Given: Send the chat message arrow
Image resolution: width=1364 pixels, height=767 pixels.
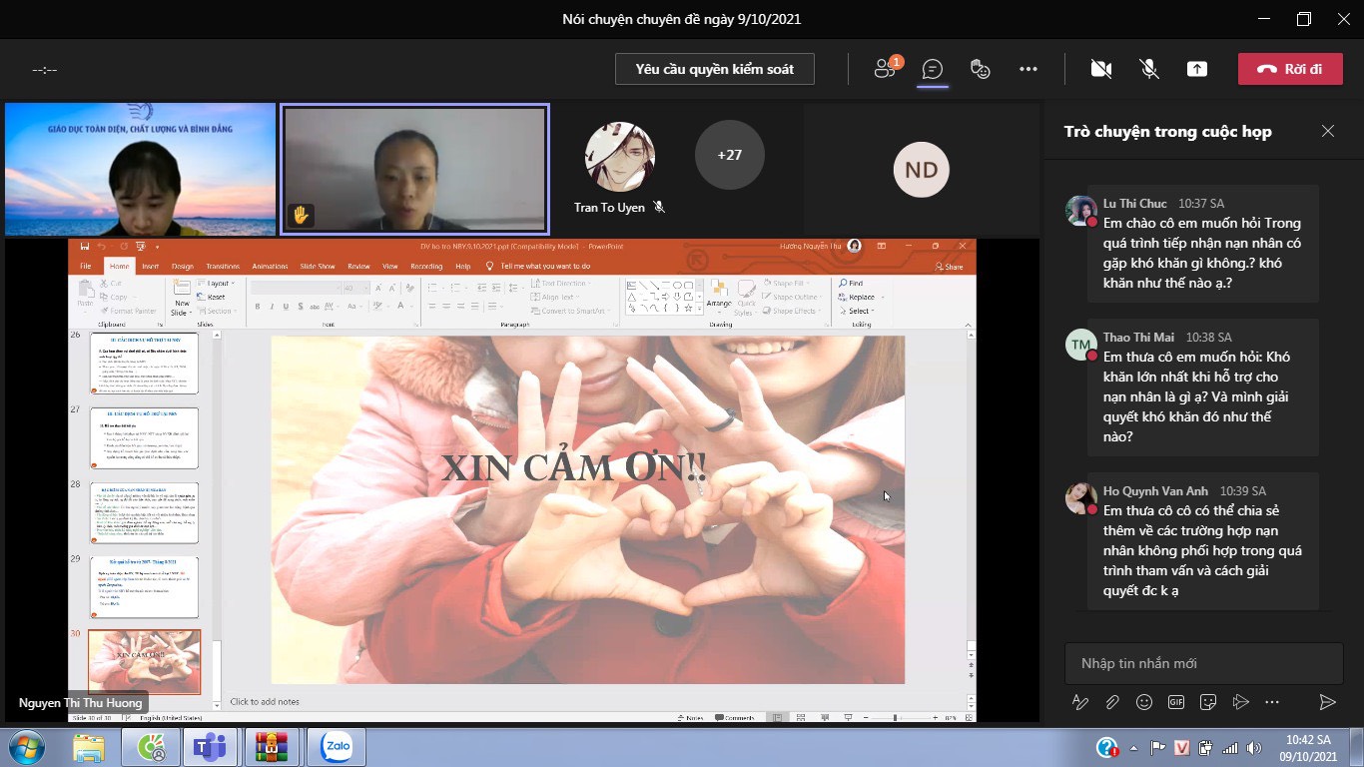Looking at the screenshot, I should (x=1327, y=702).
